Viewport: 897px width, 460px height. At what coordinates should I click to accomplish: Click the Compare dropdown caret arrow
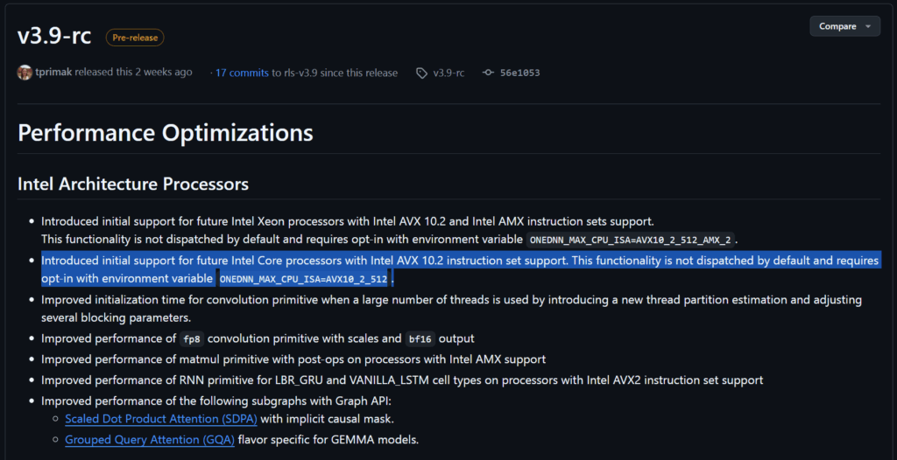868,26
